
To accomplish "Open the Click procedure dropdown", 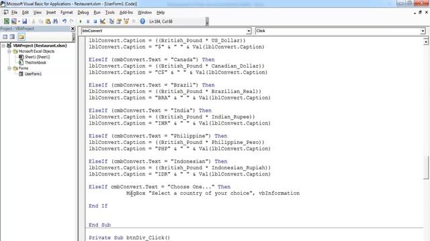I will coord(423,31).
